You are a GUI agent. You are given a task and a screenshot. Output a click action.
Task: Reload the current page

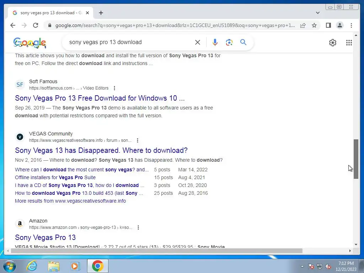(x=36, y=25)
